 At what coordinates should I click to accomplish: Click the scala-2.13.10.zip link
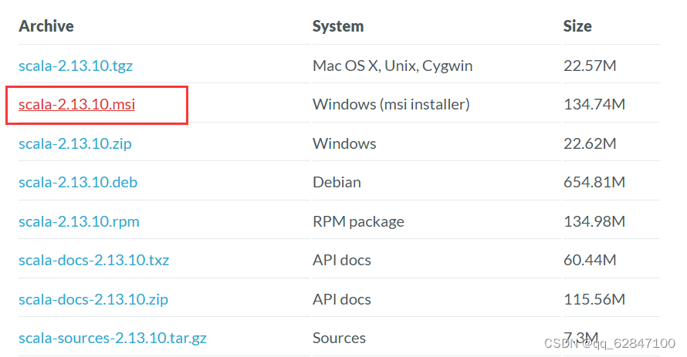click(x=75, y=143)
